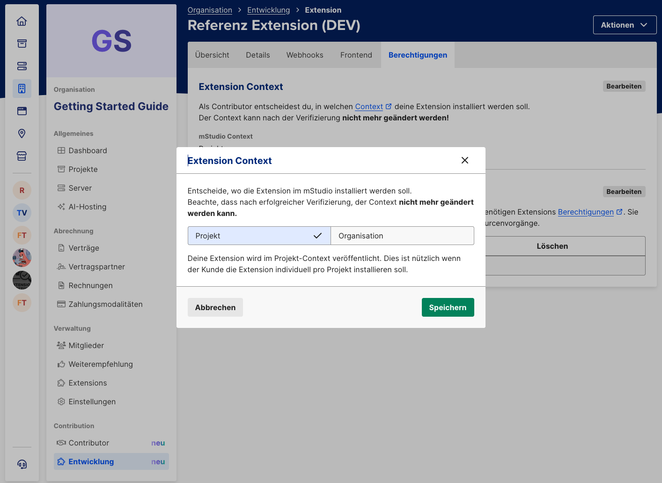The image size is (662, 483).
Task: Switch to the Webhooks tab
Action: (x=305, y=55)
